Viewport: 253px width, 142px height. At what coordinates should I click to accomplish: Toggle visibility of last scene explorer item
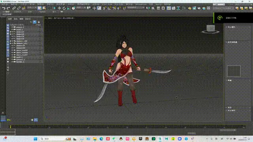(x=12, y=62)
